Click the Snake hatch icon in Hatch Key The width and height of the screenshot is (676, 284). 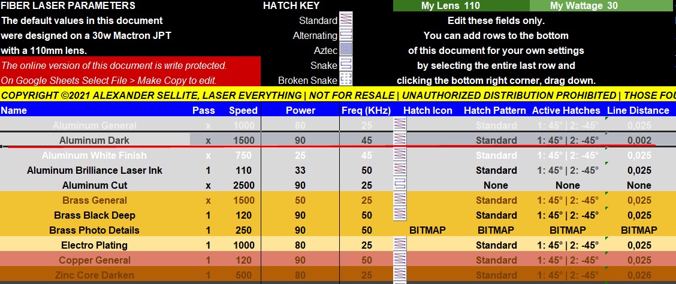[346, 65]
